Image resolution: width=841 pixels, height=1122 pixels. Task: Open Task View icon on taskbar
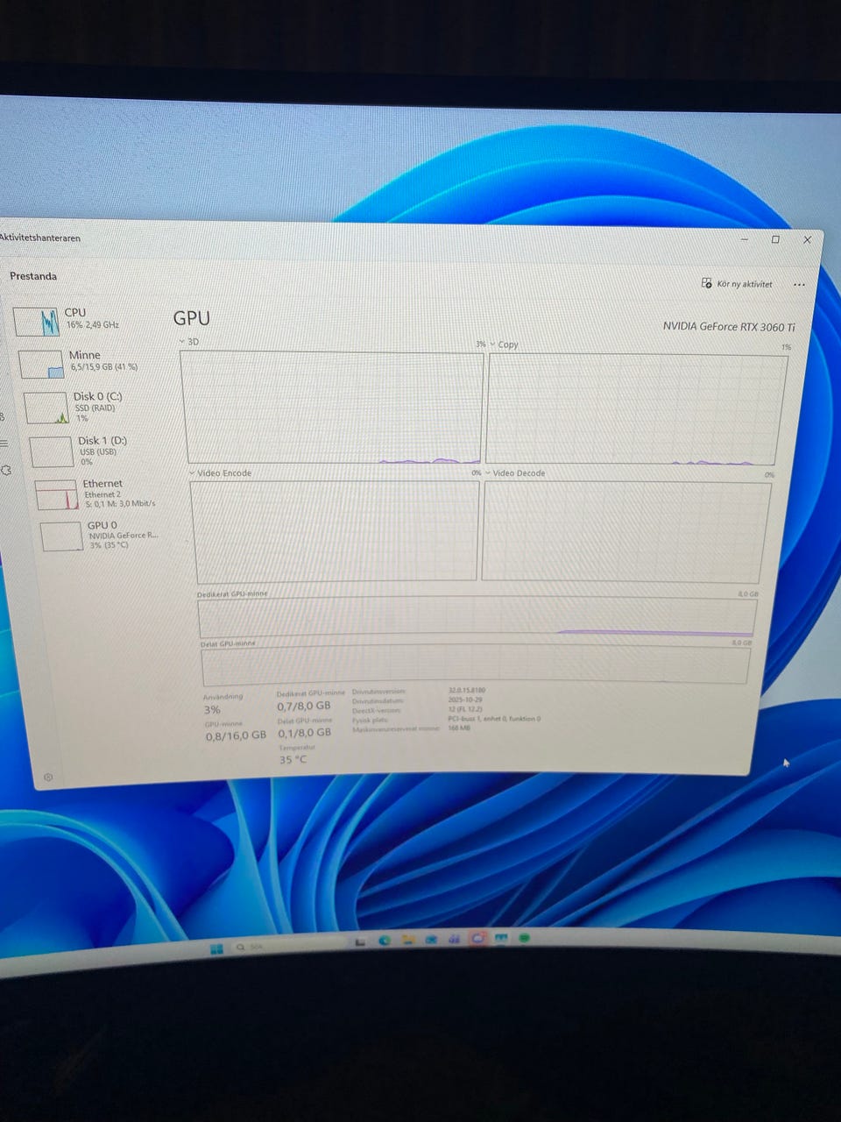click(360, 941)
